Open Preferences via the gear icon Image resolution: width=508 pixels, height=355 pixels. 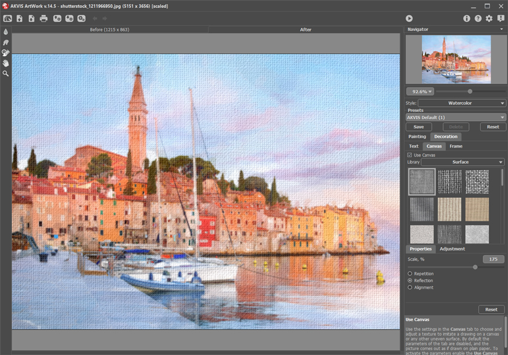[489, 19]
